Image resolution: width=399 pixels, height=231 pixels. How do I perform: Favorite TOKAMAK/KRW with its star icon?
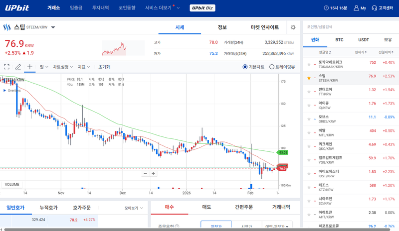tap(309, 64)
